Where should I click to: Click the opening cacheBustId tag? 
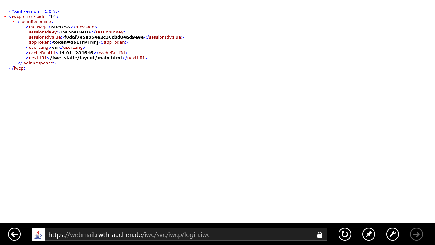(42, 53)
